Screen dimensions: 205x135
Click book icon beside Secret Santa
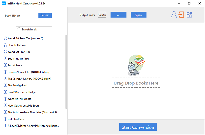[5, 65]
